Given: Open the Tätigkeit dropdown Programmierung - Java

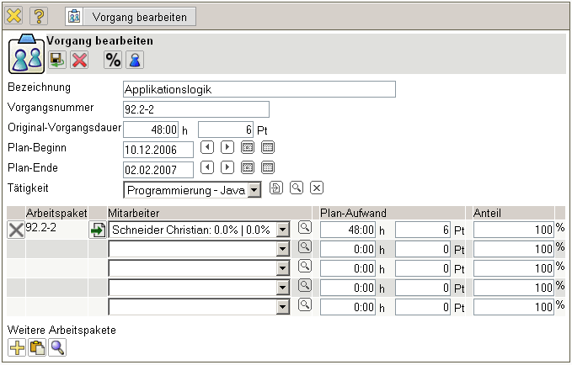Looking at the screenshot, I should click(x=254, y=190).
